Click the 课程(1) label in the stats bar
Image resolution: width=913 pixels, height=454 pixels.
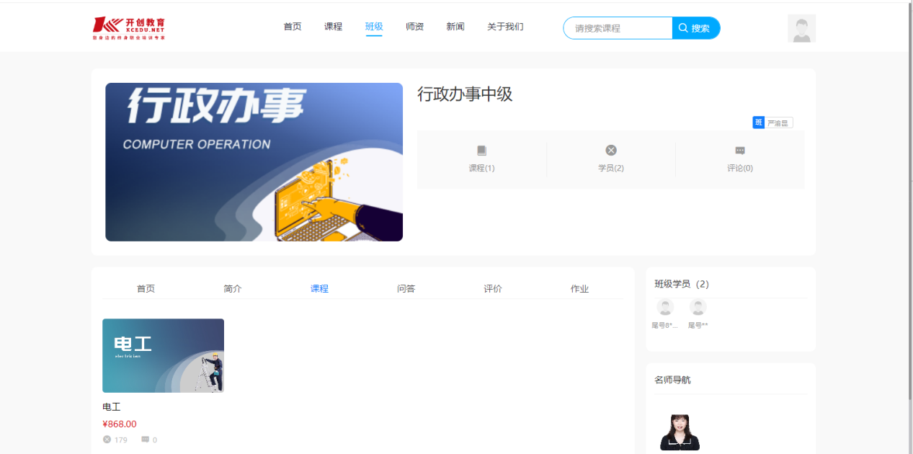(481, 168)
